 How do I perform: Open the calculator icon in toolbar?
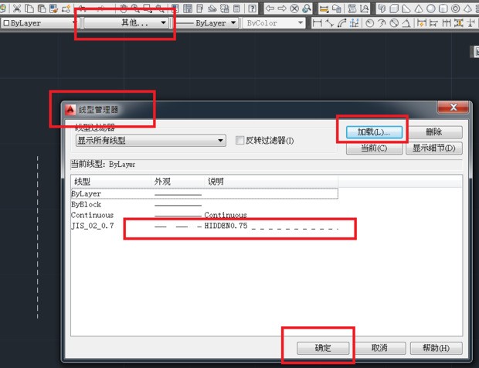236,9
